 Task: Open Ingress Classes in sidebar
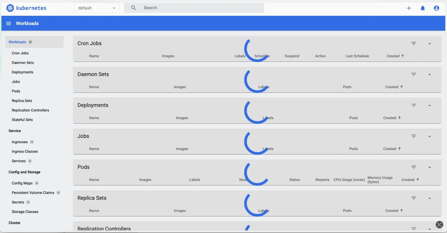25,152
